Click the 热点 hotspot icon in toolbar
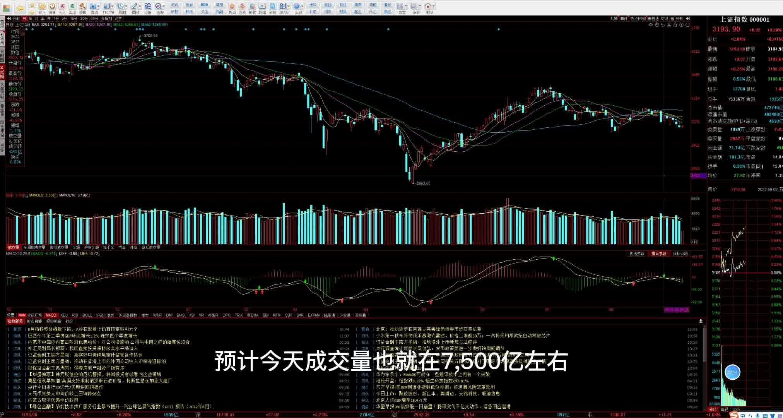This screenshot has height=418, width=783. [232, 7]
